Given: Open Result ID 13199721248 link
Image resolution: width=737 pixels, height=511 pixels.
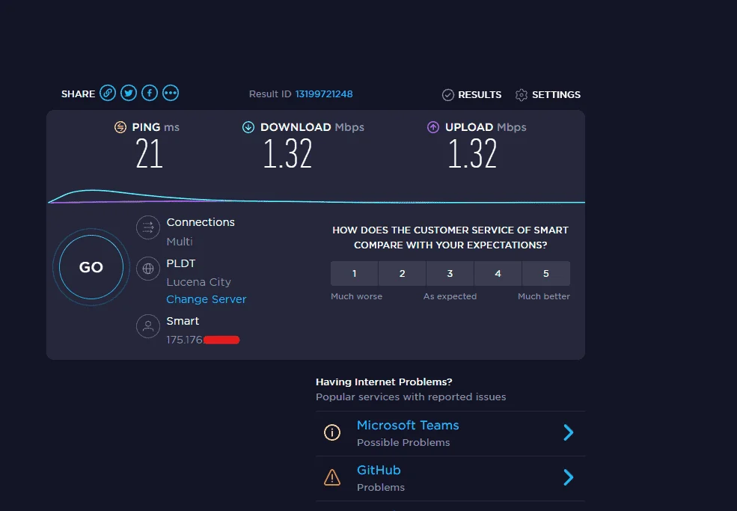Looking at the screenshot, I should coord(324,94).
